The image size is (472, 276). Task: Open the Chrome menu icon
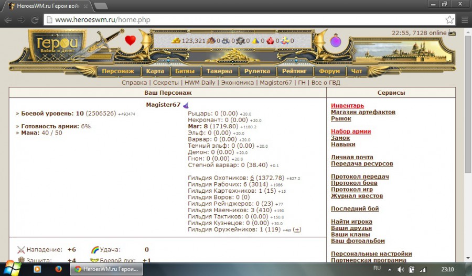click(x=465, y=20)
